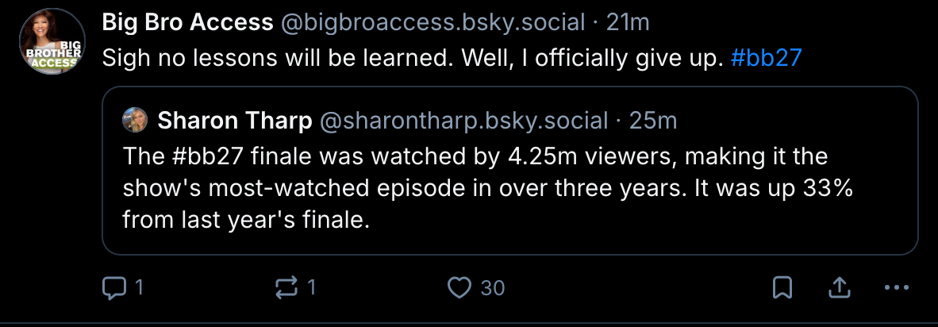Viewport: 938px width, 327px height.
Task: Click the reply speech bubble icon
Action: click(115, 287)
